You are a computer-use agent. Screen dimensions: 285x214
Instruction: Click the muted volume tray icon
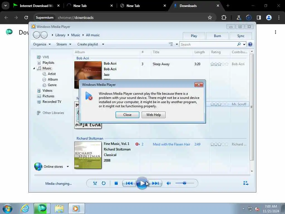257,209
